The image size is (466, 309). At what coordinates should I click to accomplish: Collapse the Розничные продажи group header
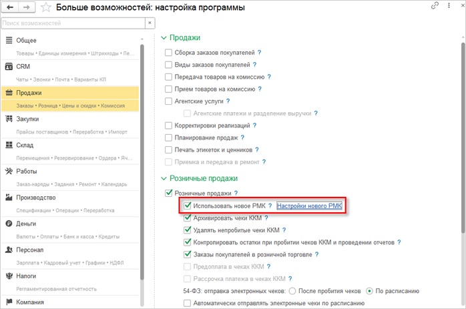tap(199, 178)
